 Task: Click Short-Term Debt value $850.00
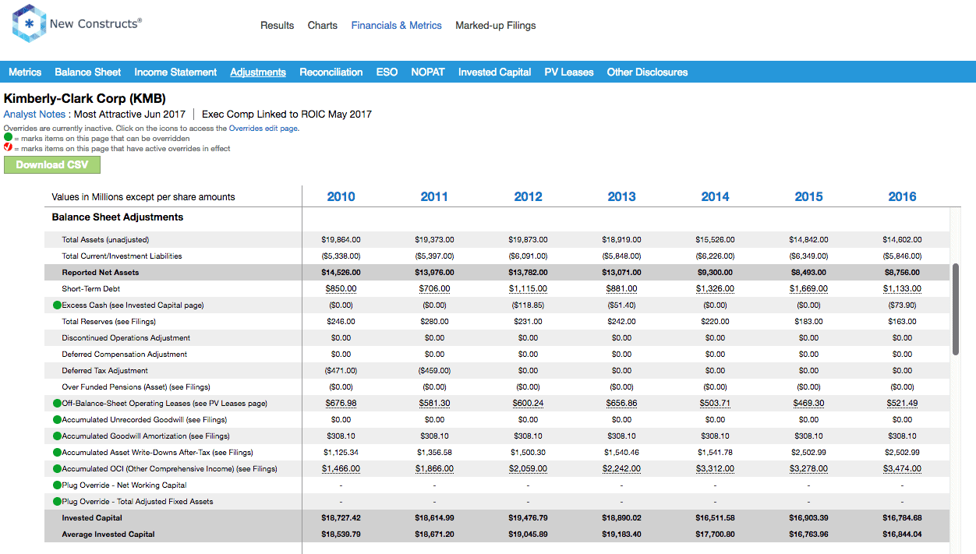click(341, 289)
